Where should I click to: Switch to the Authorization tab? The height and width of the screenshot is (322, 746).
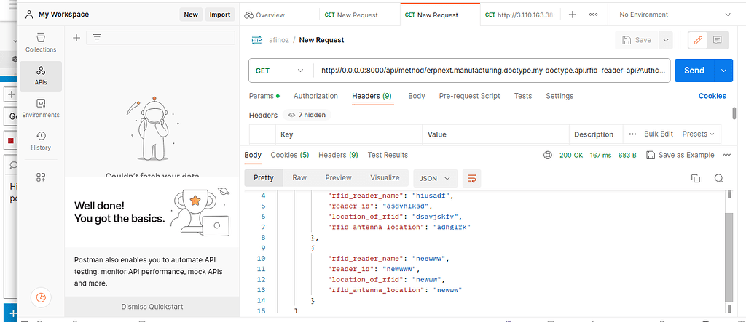[x=315, y=96]
